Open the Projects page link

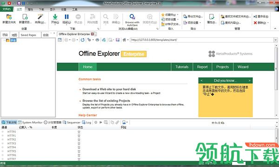click(222, 67)
